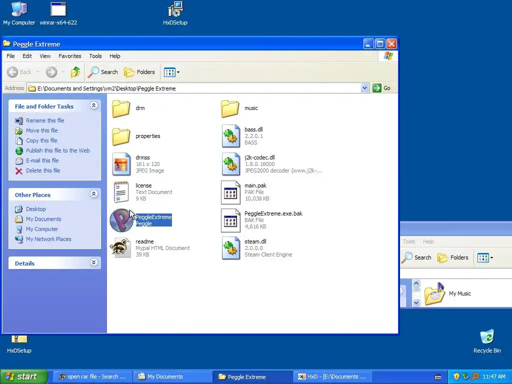The height and width of the screenshot is (384, 512).
Task: Select the properties folder
Action: point(121,136)
